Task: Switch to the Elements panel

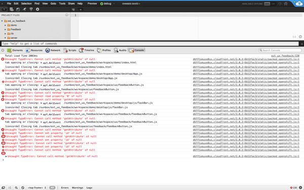Action: click(15, 50)
